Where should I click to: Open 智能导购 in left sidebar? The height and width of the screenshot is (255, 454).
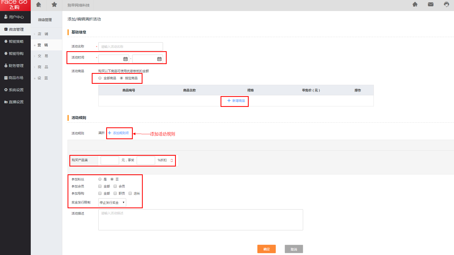pos(16,54)
